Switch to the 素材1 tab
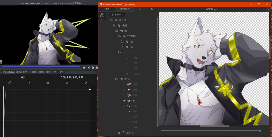This screenshot has width=272, height=137. (35, 72)
